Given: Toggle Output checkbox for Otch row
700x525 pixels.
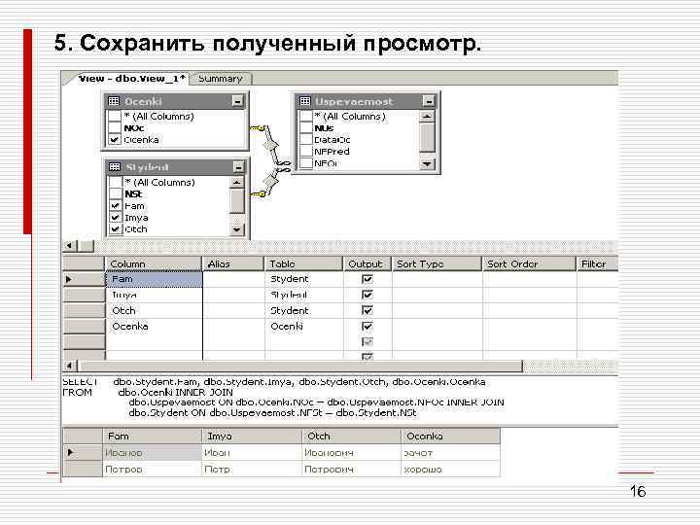Looking at the screenshot, I should pyautogui.click(x=367, y=310).
